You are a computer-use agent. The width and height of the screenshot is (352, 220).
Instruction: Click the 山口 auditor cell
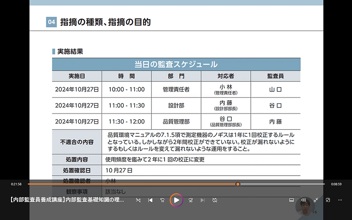click(275, 89)
